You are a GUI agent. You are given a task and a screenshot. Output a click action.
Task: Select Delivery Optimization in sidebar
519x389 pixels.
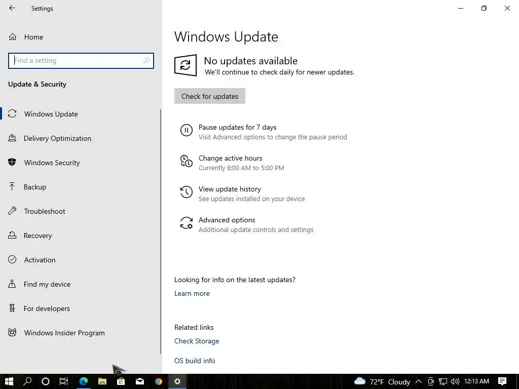point(81,138)
